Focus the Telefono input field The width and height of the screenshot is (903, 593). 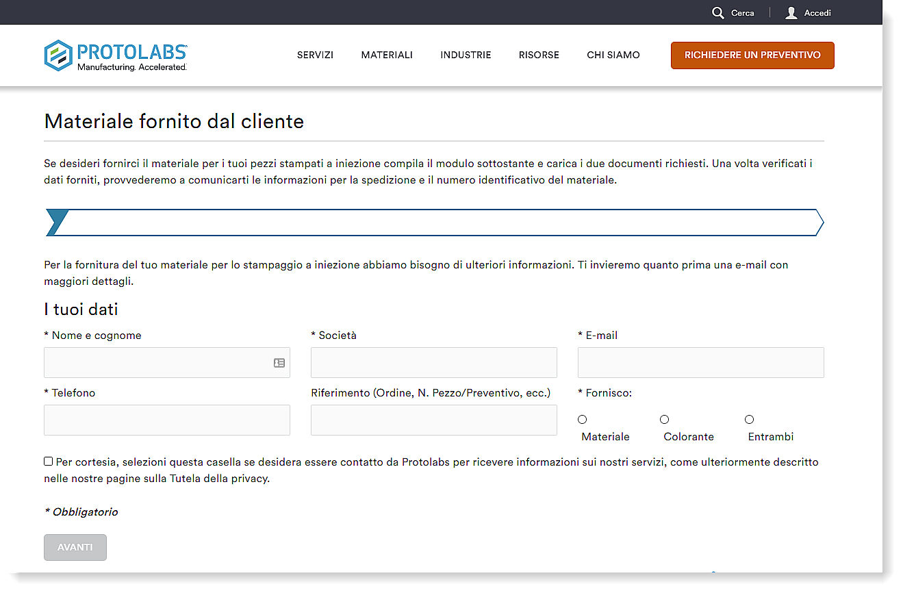167,420
